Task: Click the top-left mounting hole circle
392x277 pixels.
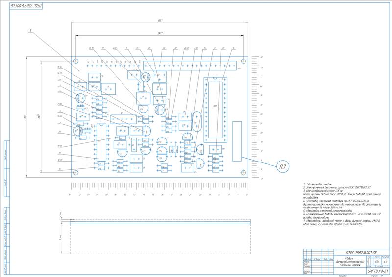Action: [76, 61]
